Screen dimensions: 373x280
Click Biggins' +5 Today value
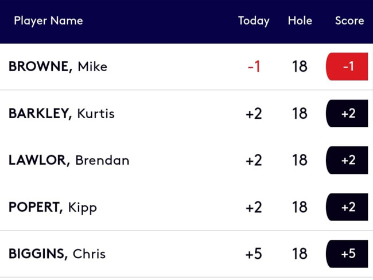point(254,254)
